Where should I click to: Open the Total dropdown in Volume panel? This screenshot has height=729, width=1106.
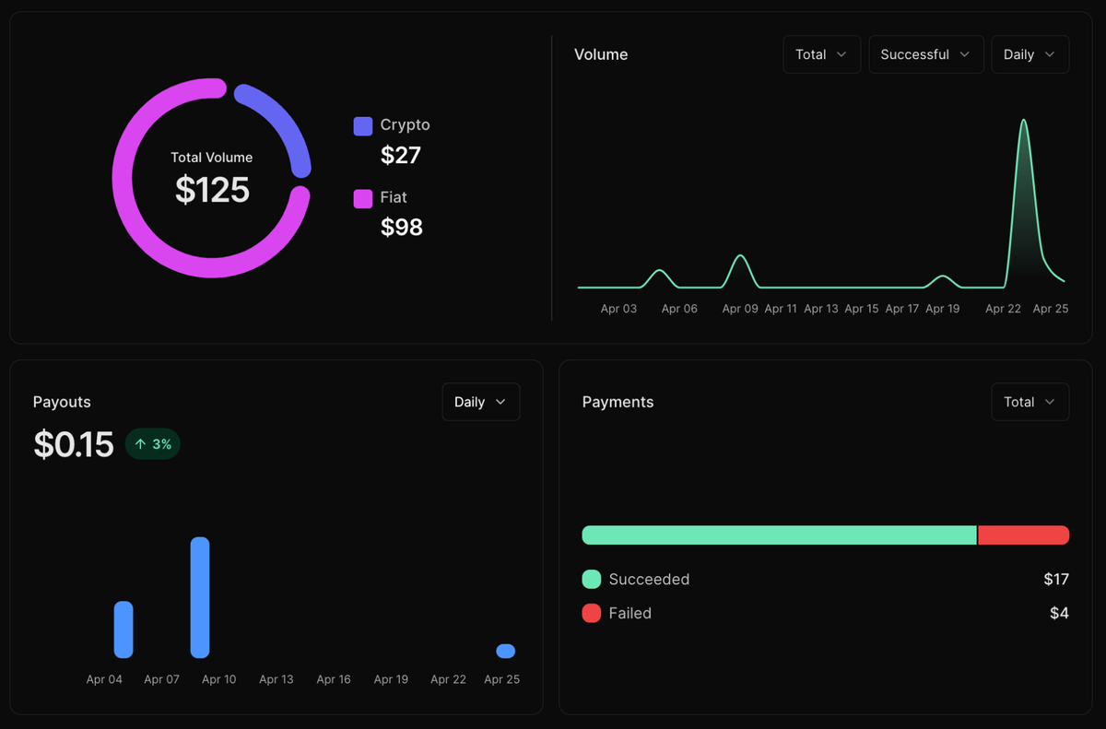click(x=821, y=54)
